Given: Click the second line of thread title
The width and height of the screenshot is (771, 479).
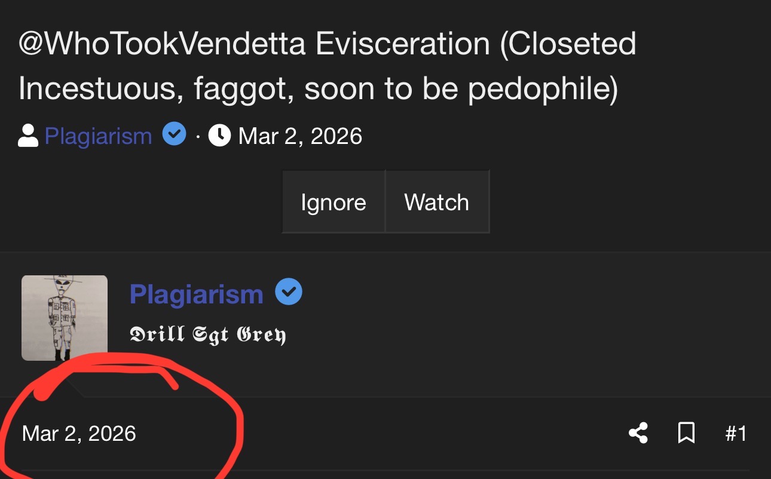Looking at the screenshot, I should click(318, 88).
